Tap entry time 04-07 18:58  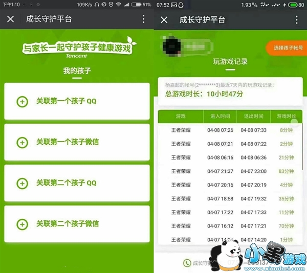coord(220,199)
